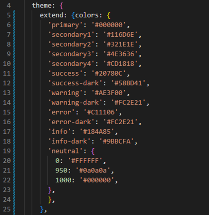Click the 950 neutral shade key
Screen dimensions: 209x215
[61, 170]
